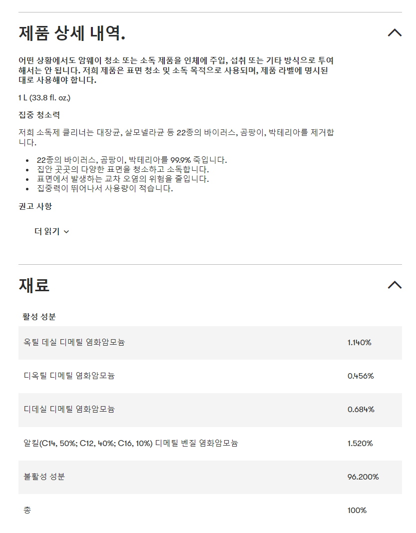Collapse the 제품 상세 내역 section chevron
The width and height of the screenshot is (416, 533).
tap(394, 33)
